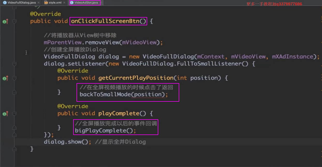Image resolution: width=322 pixels, height=167 pixels.
Task: Fold the getCurrentPlayPosition method body
Action: [14, 78]
